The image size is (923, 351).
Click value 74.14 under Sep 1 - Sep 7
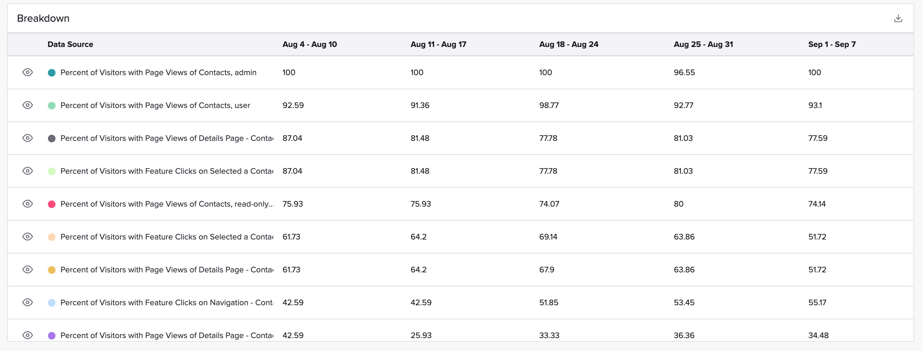coord(817,204)
